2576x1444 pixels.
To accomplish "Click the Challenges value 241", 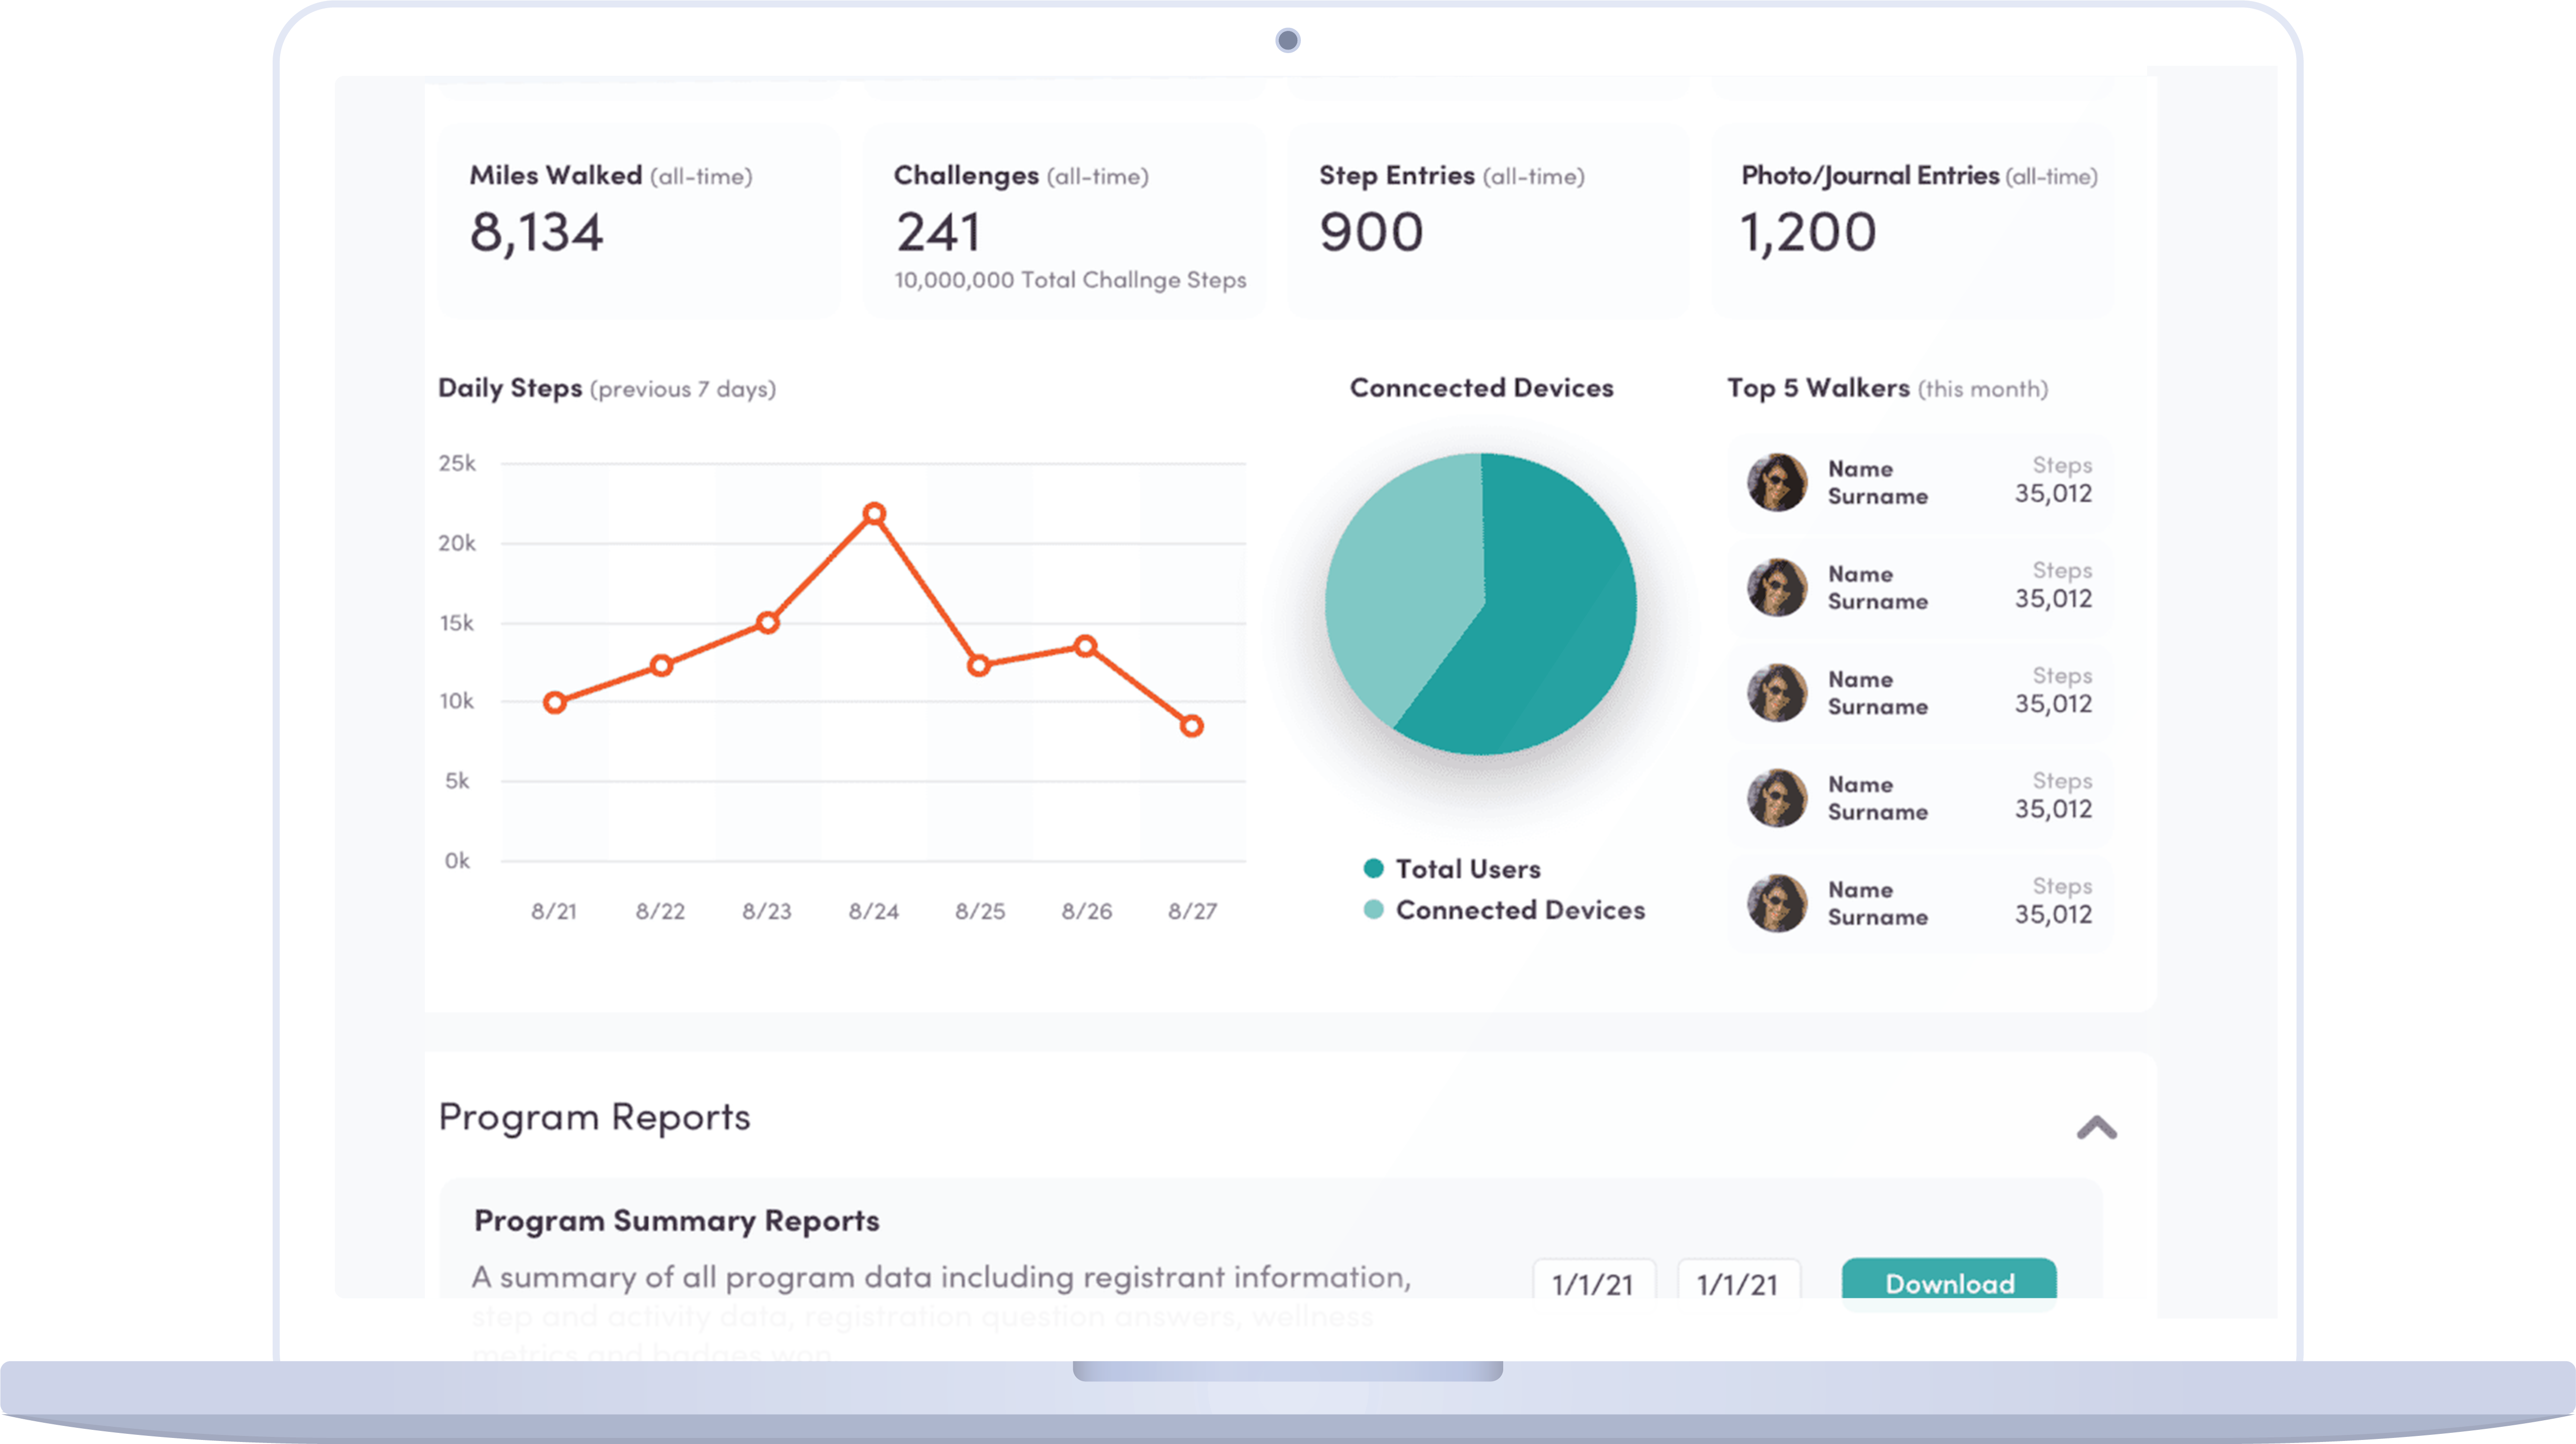I will point(938,233).
